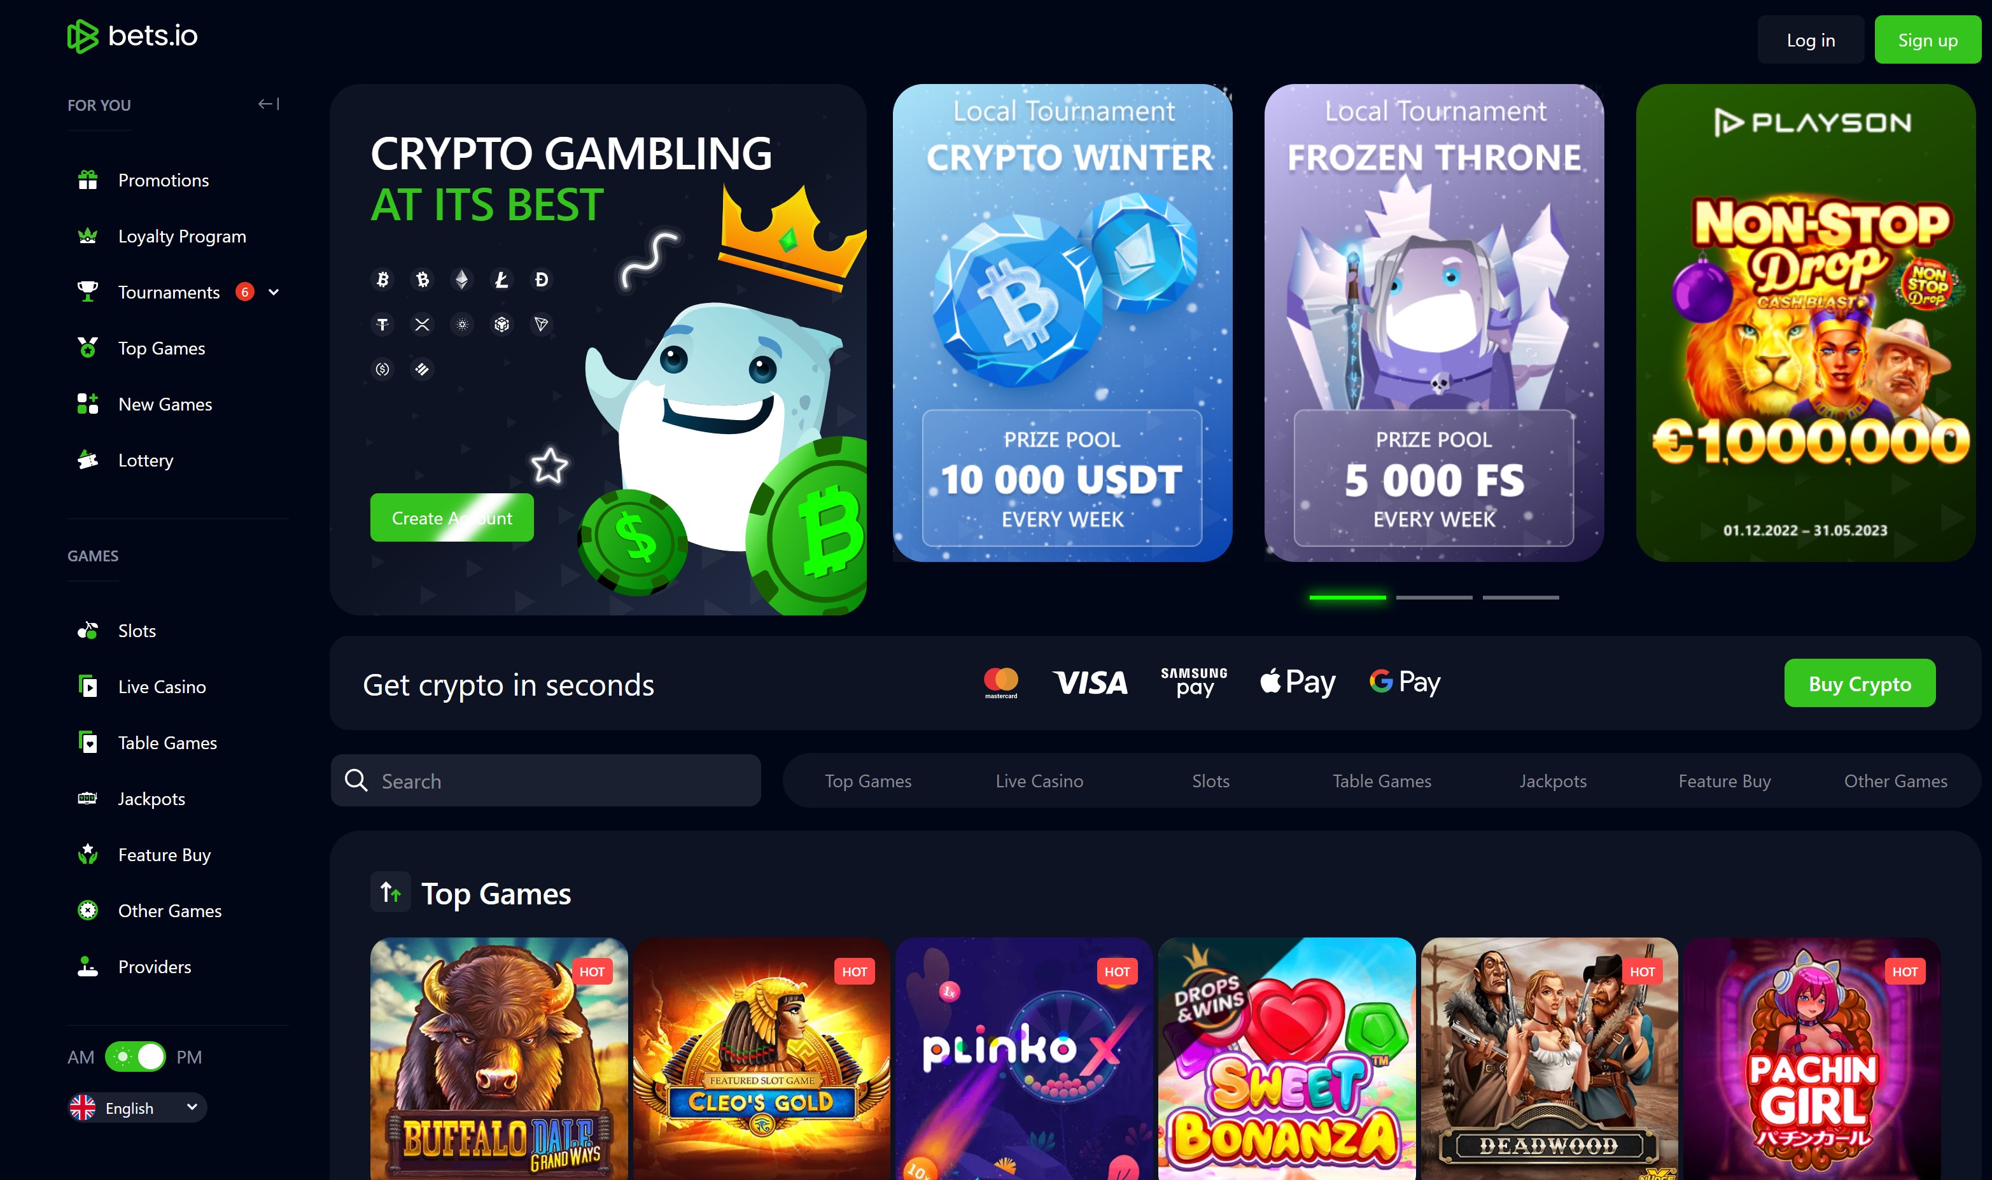Switch to the Live Casino category tab

tap(1039, 781)
